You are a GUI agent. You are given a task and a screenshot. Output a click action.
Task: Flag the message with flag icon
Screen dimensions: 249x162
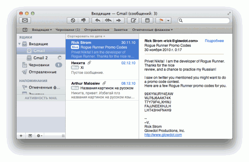point(161,20)
